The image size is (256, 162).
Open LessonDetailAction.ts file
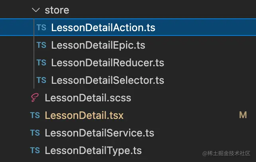103,28
